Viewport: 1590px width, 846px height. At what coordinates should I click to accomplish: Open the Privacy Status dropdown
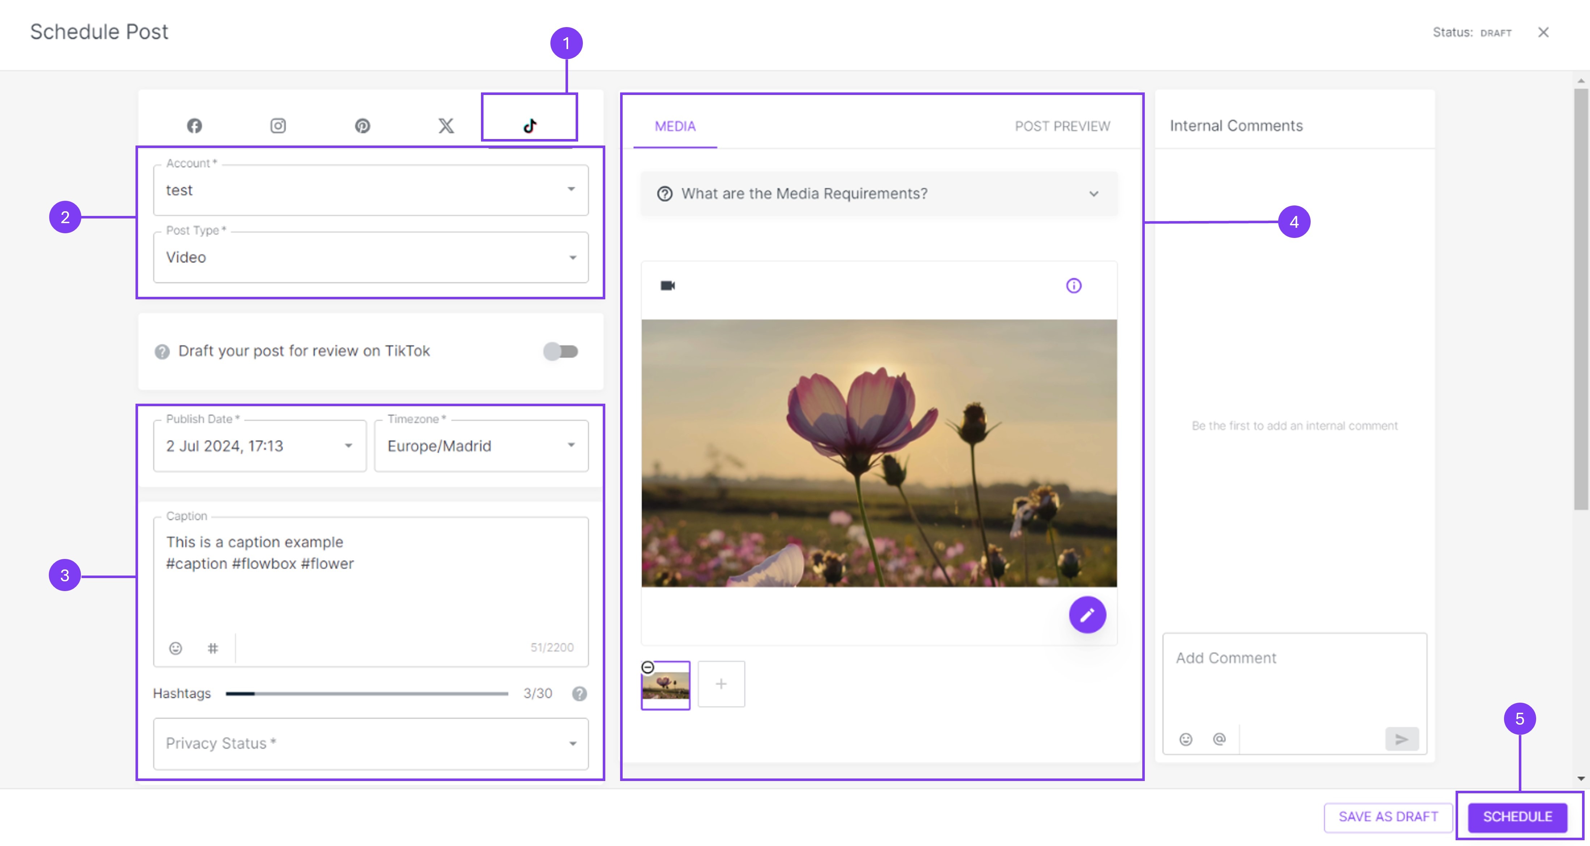coord(370,743)
